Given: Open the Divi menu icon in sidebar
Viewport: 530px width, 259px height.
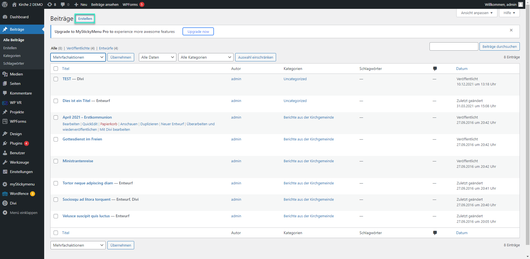Looking at the screenshot, I should [x=5, y=203].
